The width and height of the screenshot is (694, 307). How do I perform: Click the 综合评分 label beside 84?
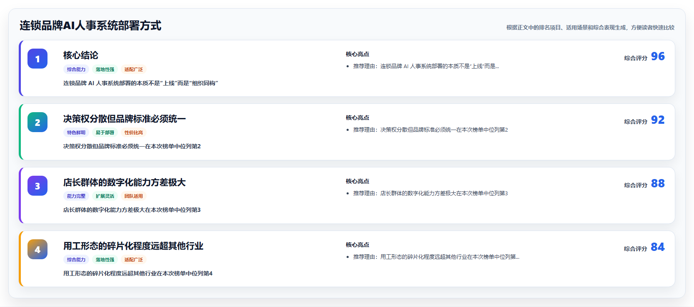(636, 249)
